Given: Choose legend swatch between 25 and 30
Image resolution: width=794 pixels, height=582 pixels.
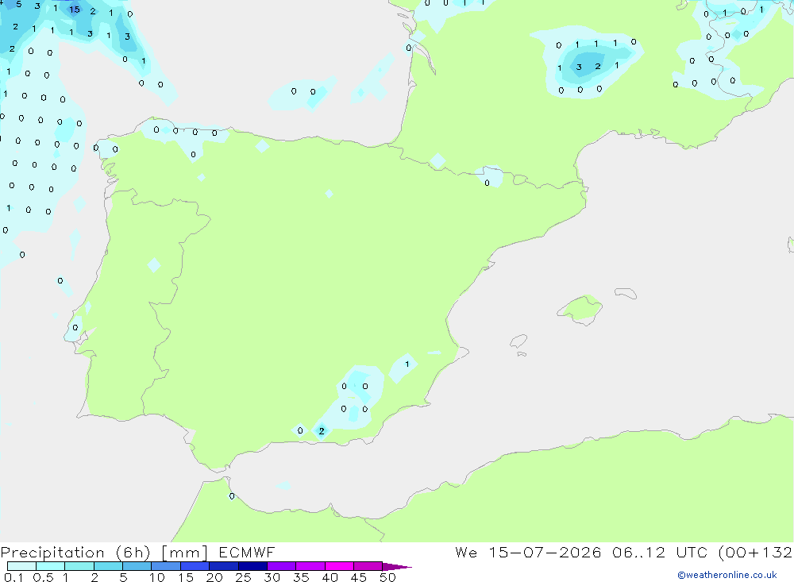Looking at the screenshot, I should tap(252, 566).
